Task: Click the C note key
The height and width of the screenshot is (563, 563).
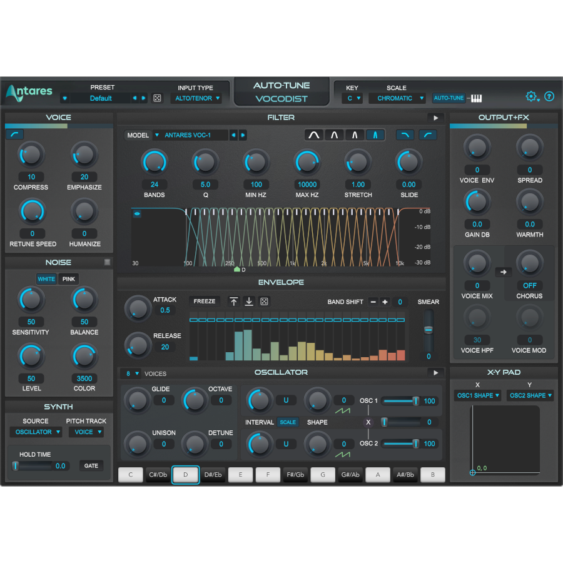Action: pos(130,475)
